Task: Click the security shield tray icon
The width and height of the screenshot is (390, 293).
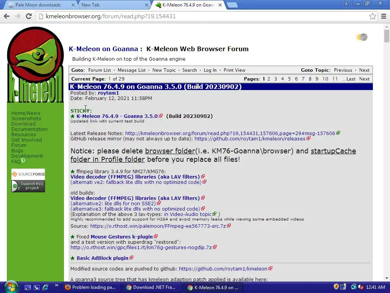Action: coord(336,287)
